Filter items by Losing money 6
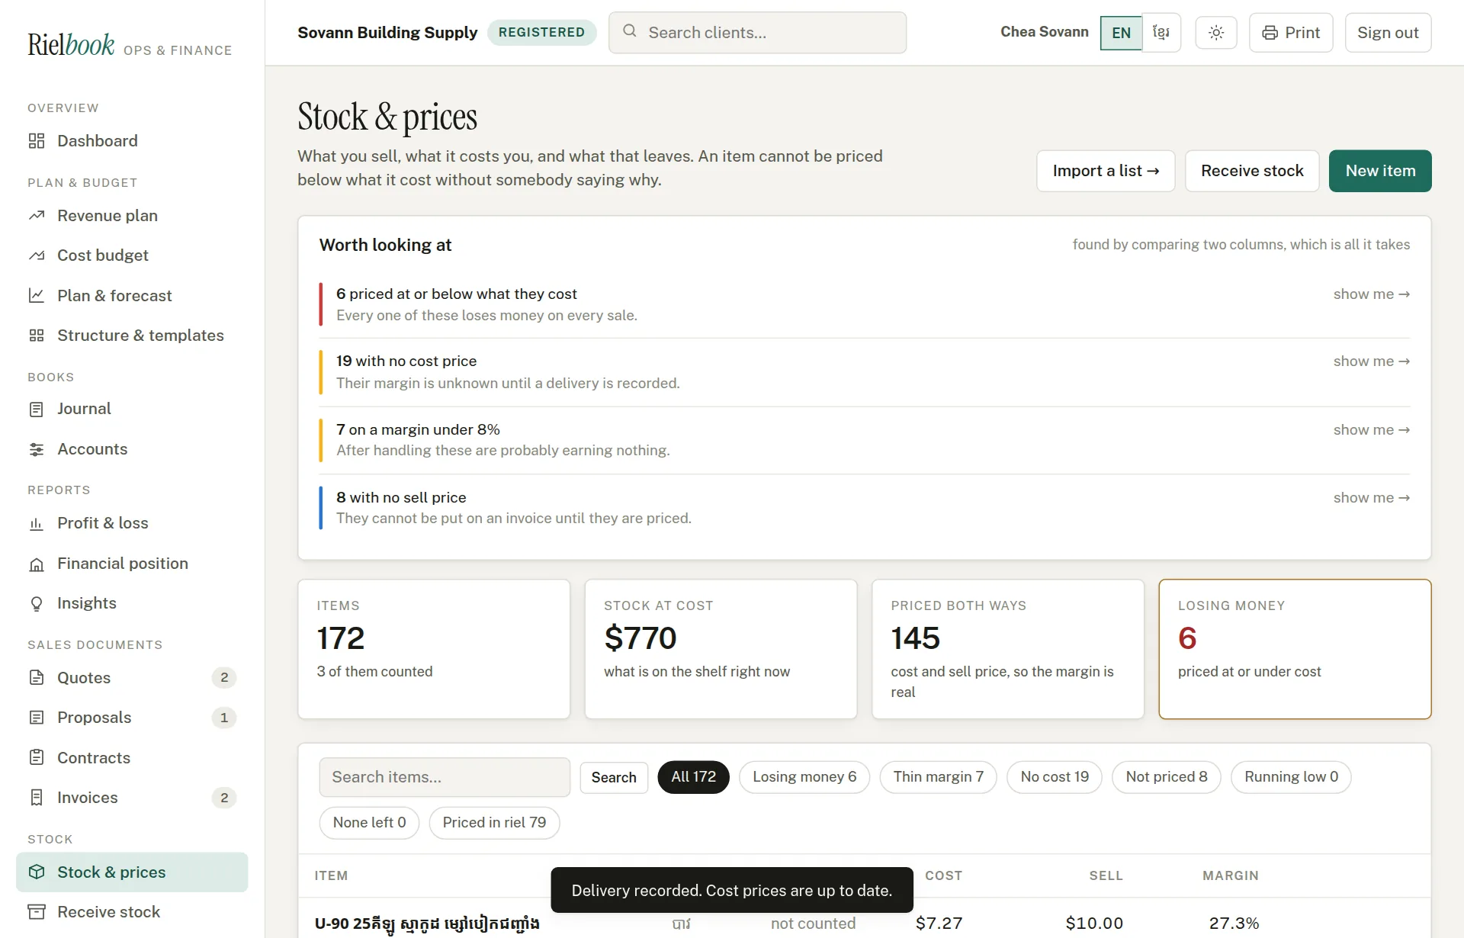 [804, 777]
